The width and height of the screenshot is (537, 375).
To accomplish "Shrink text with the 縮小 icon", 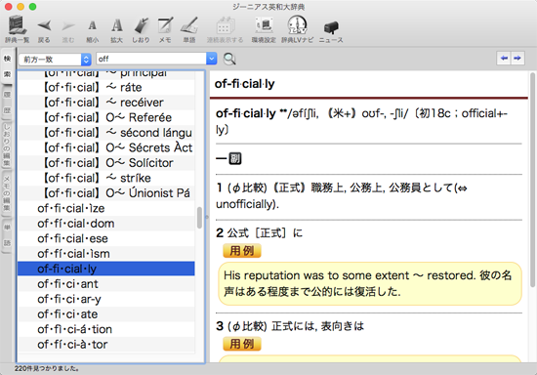I will [x=92, y=25].
